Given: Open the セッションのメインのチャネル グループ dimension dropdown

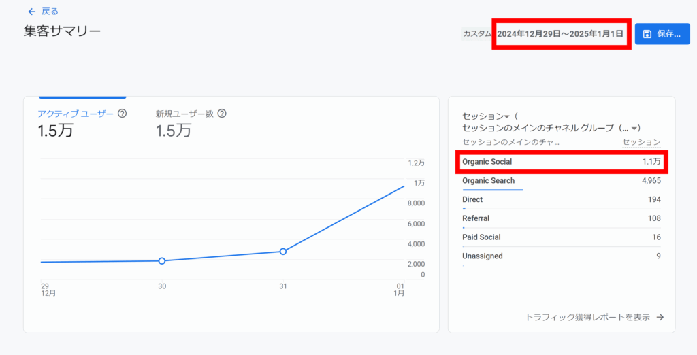Looking at the screenshot, I should [634, 128].
